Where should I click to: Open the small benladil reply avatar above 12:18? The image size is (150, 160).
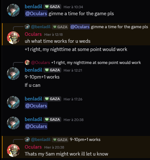(x=27, y=27)
